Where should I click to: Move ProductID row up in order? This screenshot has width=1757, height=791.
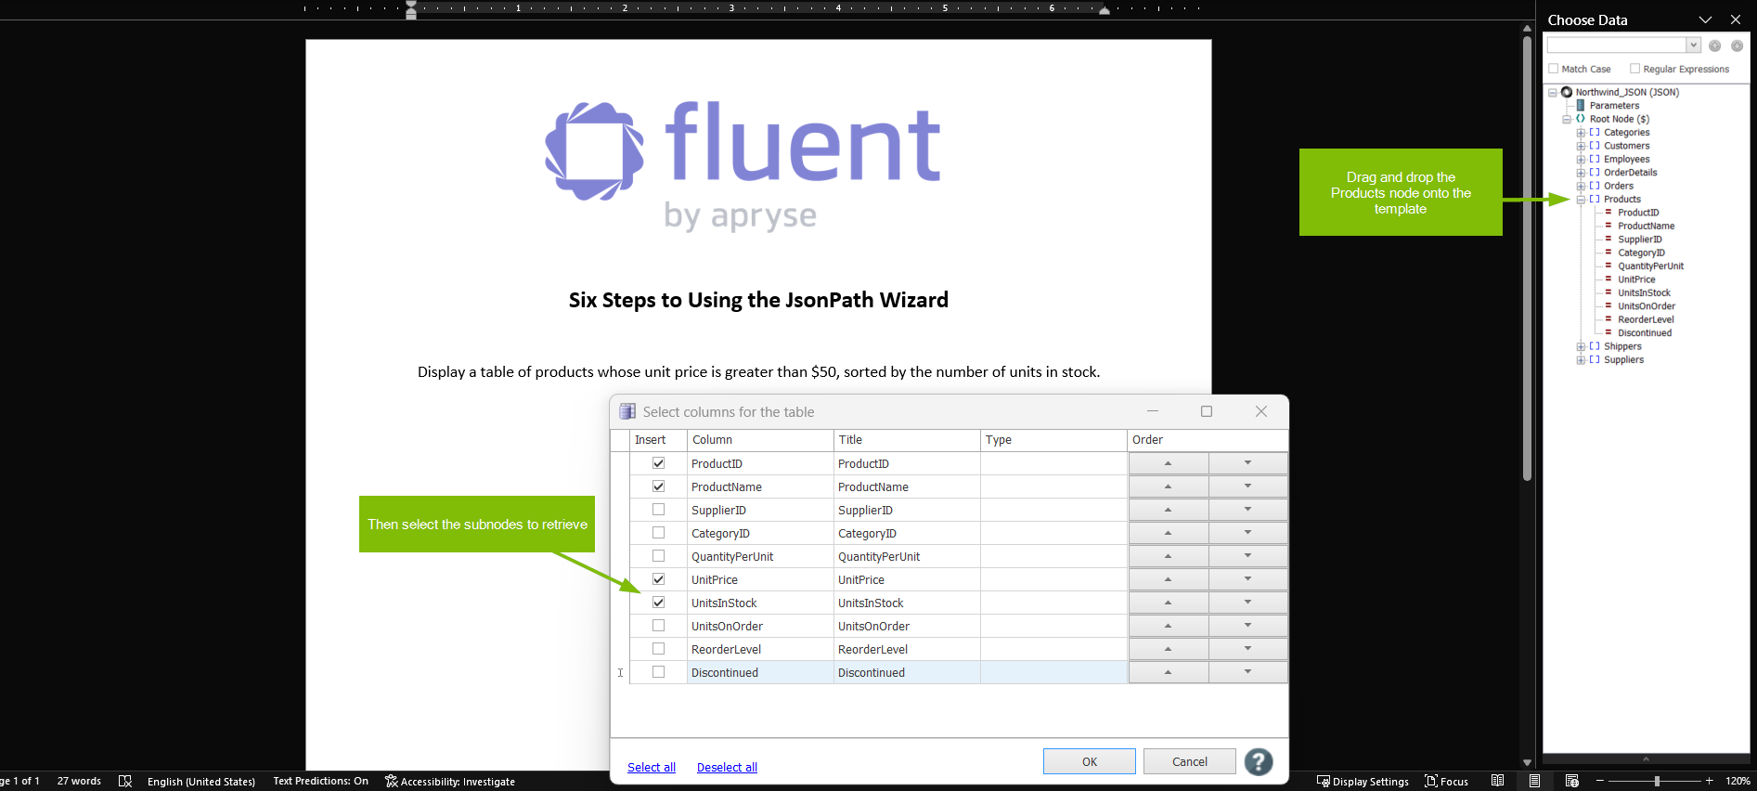tap(1169, 463)
